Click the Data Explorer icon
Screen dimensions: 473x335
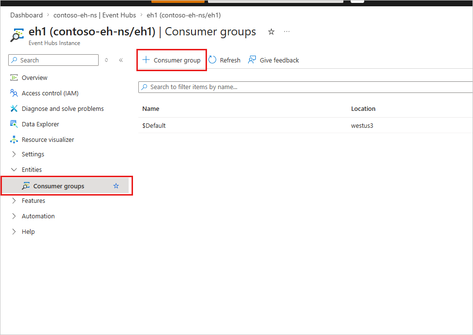(14, 124)
